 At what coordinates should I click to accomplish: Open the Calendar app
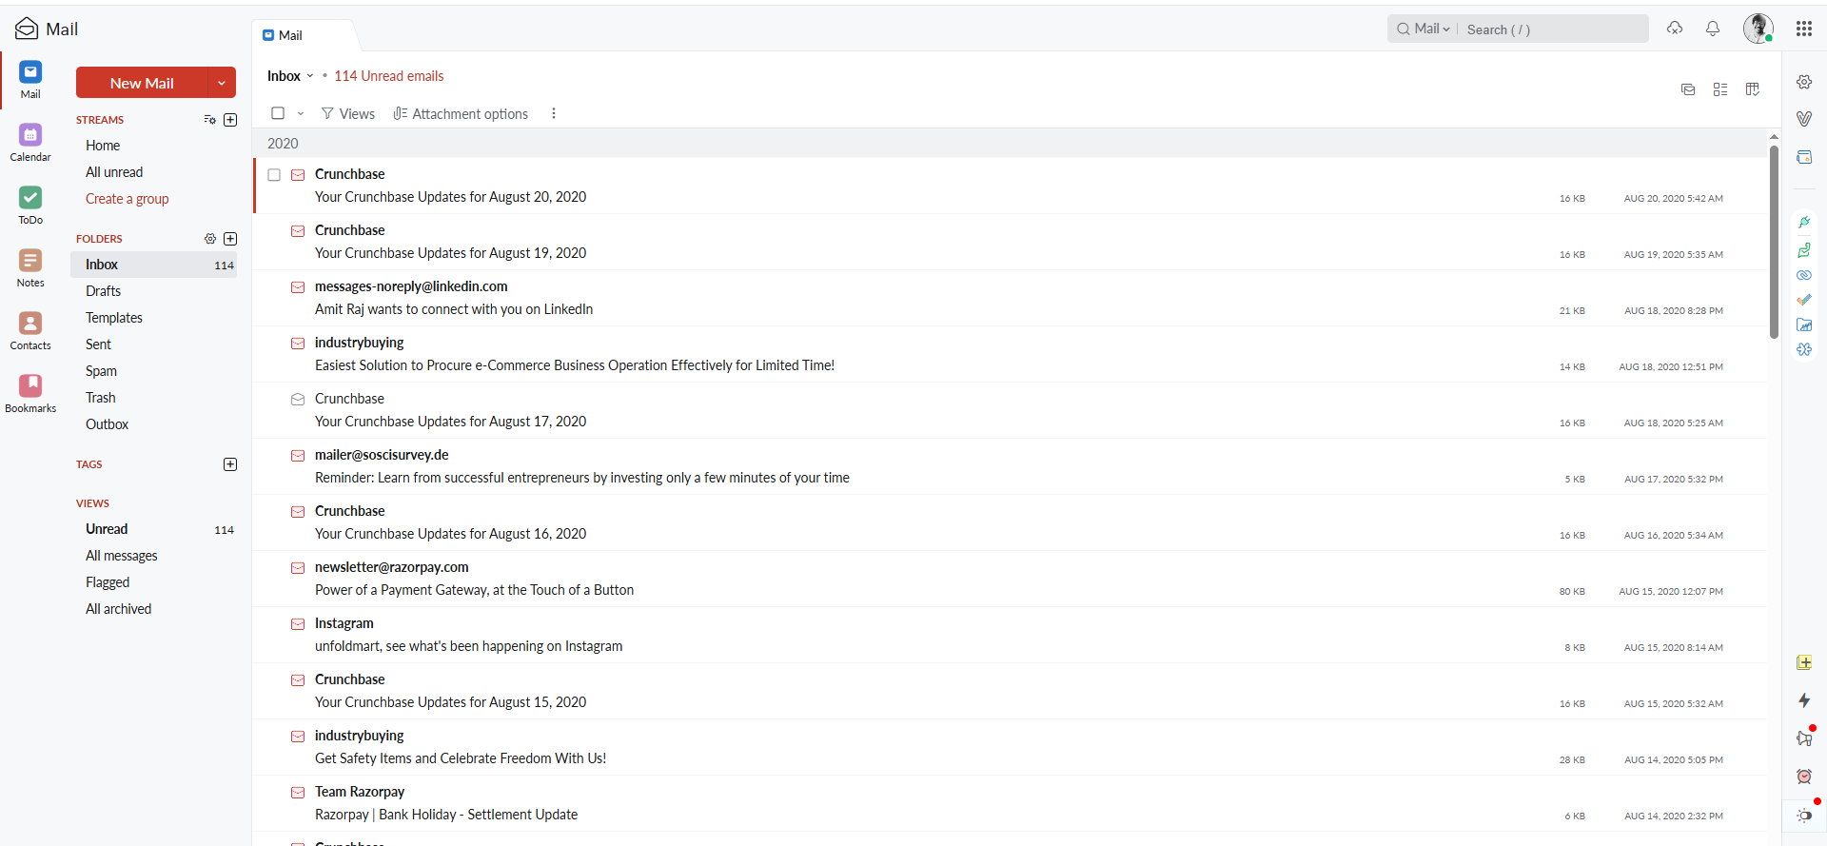[x=30, y=142]
